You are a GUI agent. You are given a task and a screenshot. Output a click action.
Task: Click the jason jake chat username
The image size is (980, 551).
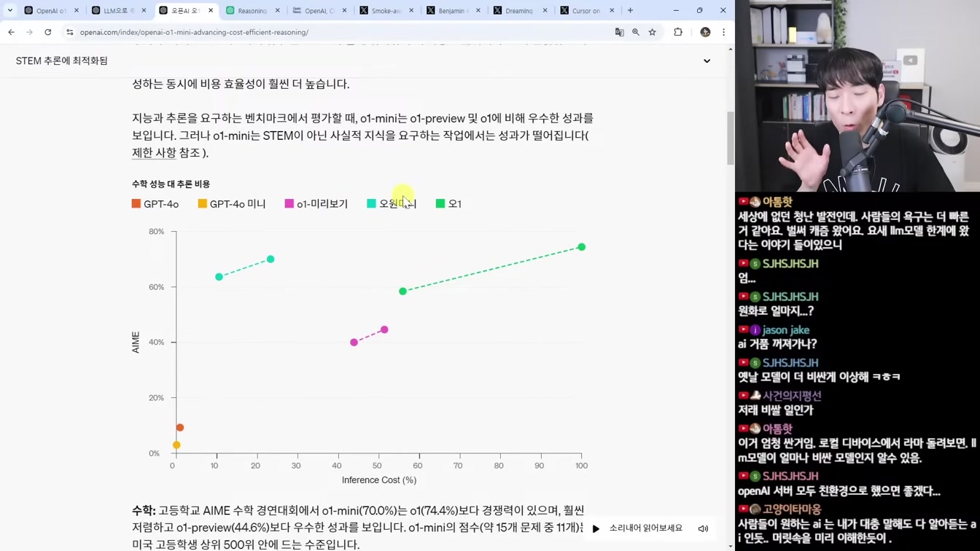coord(786,330)
